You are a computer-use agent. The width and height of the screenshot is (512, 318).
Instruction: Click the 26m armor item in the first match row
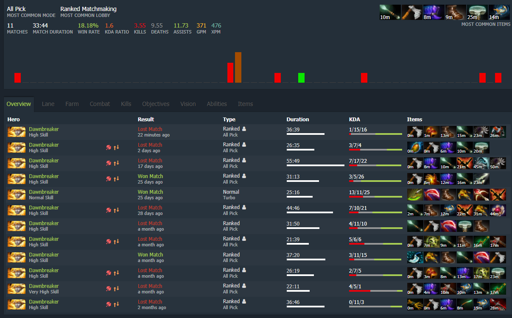(x=498, y=132)
